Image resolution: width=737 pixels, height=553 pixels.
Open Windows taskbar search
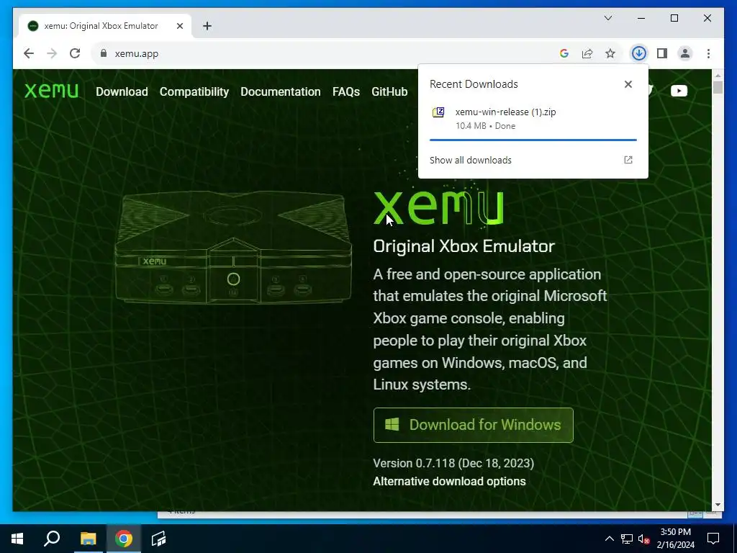click(x=52, y=539)
